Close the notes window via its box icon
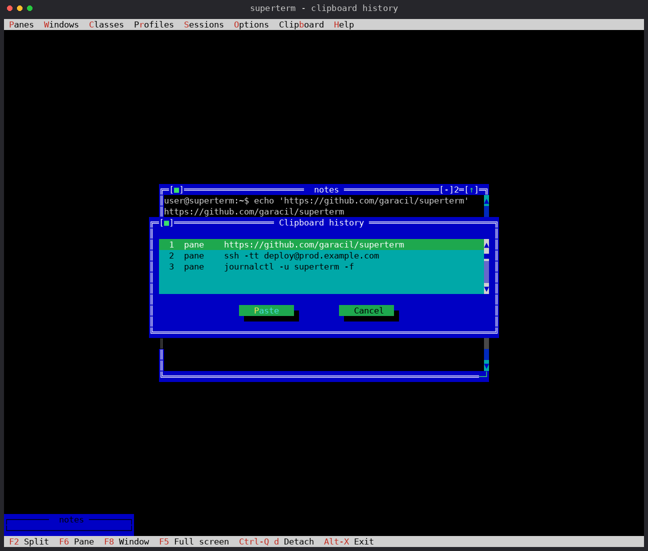Screen dimensions: 648x551 pos(176,190)
